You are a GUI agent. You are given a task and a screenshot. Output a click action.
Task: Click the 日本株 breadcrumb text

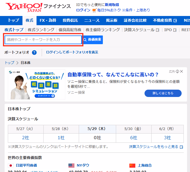tap(25, 63)
